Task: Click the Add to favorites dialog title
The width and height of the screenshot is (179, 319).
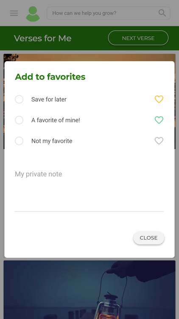Action: (x=50, y=77)
